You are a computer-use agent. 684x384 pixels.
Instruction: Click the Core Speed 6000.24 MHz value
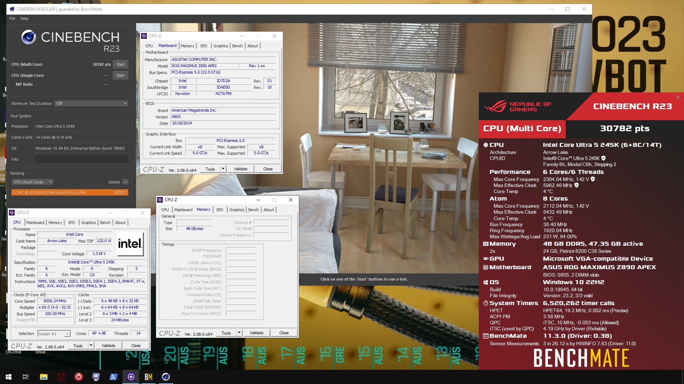click(55, 301)
